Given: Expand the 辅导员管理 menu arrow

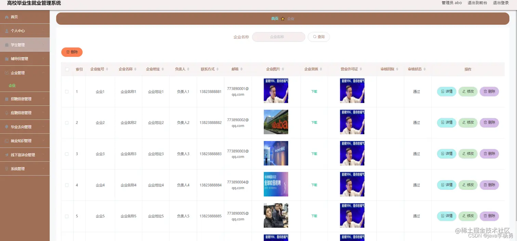Looking at the screenshot, I should coord(43,59).
